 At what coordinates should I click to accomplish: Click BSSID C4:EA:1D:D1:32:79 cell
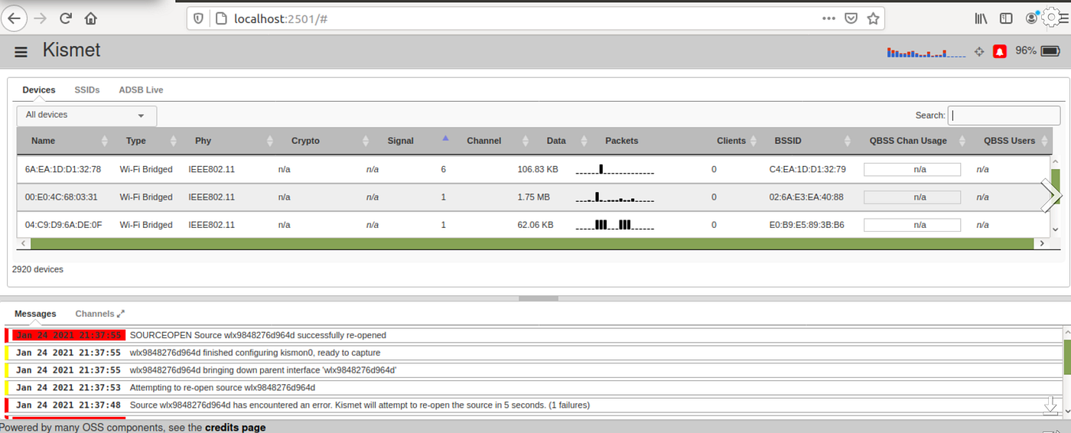pos(807,169)
